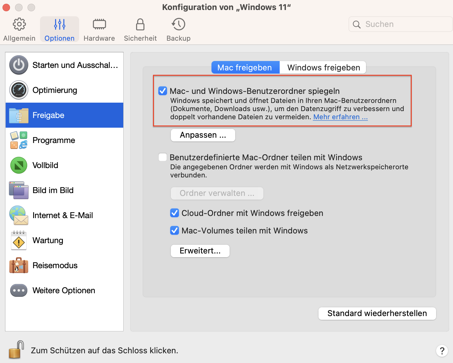Uncheck Cloud-Ordner mit Windows freigeben
Viewport: 453px width, 363px height.
click(x=175, y=213)
